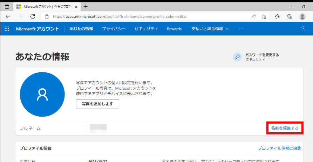313x162 pixels.
Task: Click the password key icon
Action: 237,57
